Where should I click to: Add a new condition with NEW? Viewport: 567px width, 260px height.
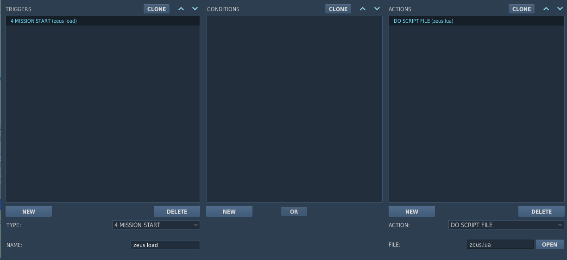coord(229,211)
